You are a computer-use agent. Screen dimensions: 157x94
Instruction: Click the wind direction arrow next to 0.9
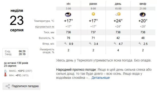coord(65,43)
